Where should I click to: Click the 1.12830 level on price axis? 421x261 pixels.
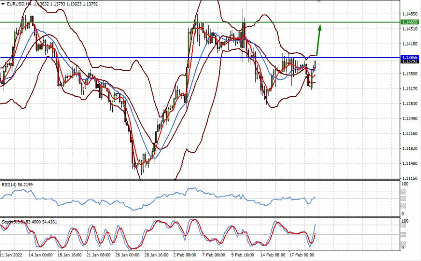pyautogui.click(x=410, y=104)
